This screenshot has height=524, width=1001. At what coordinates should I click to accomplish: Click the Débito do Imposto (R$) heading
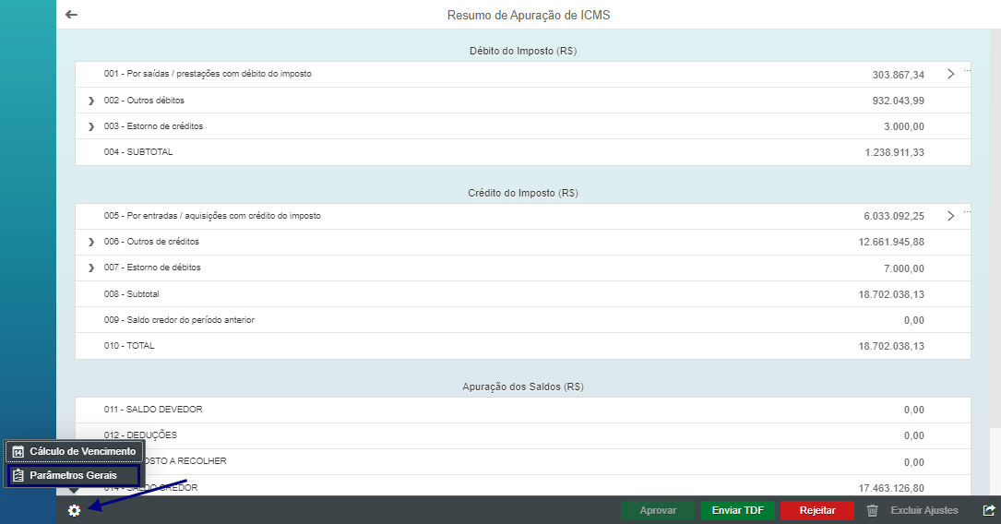pyautogui.click(x=523, y=51)
